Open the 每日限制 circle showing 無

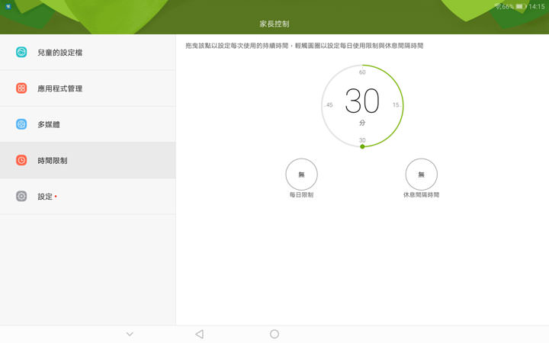(301, 175)
